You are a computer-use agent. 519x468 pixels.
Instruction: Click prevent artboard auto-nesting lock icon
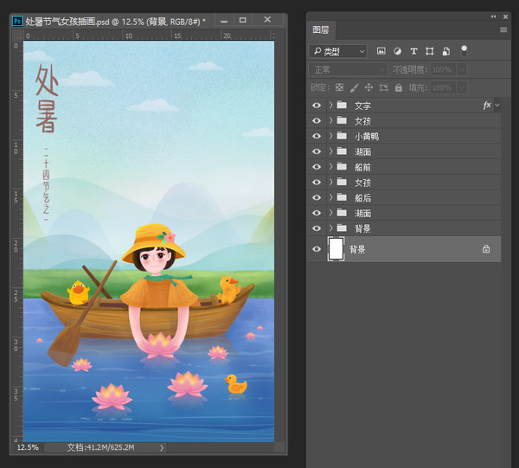(x=383, y=87)
